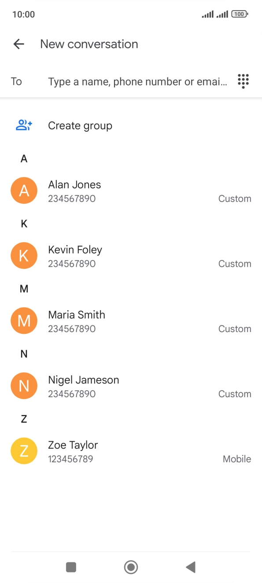
Task: Click the back arrow icon
Action: tap(18, 44)
